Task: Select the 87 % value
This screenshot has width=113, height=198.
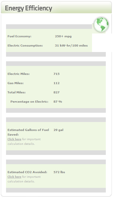Action: 58,102
